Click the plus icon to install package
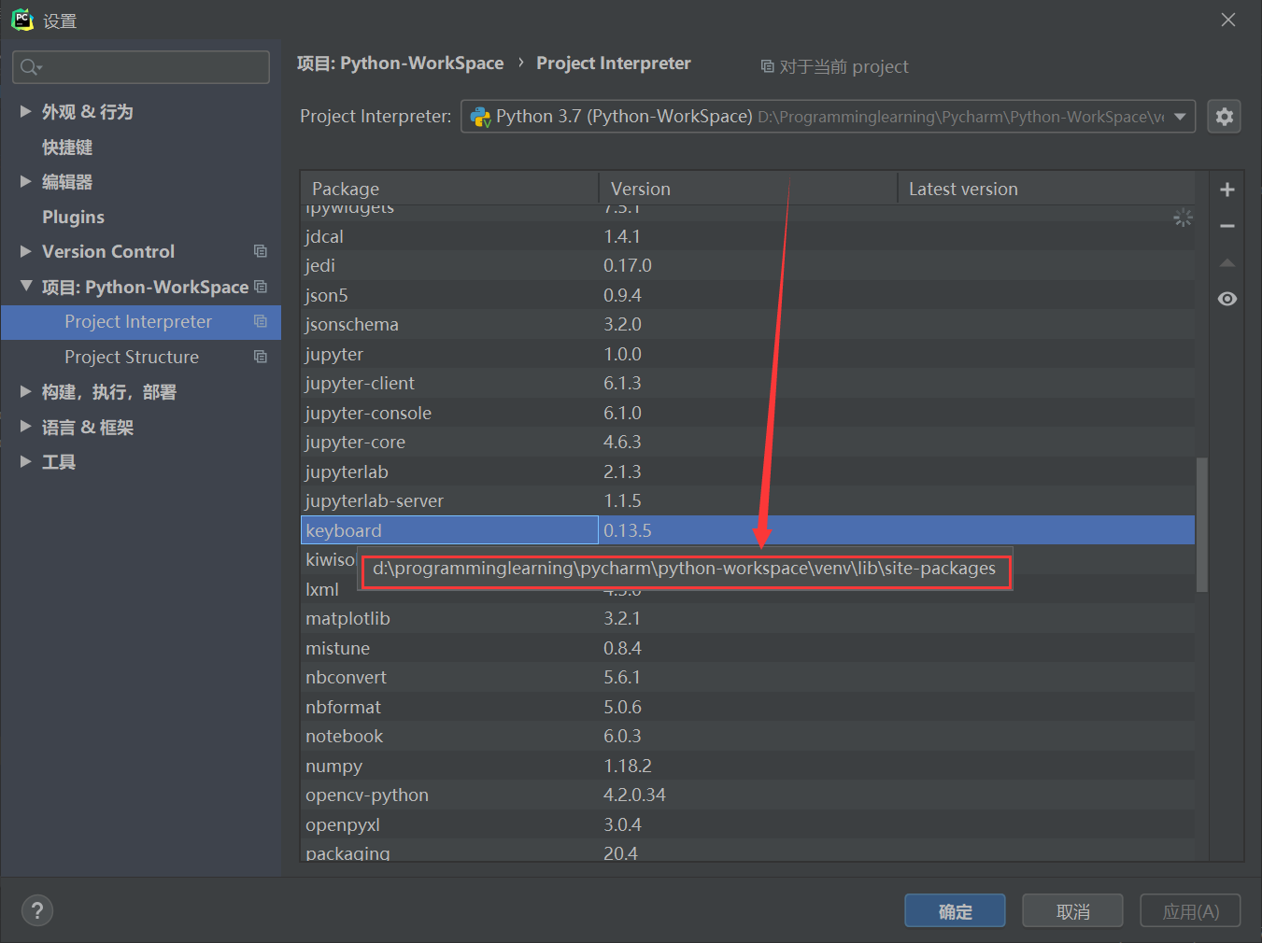Image resolution: width=1262 pixels, height=943 pixels. pyautogui.click(x=1227, y=190)
